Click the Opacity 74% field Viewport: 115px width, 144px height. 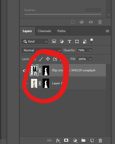pos(82,50)
